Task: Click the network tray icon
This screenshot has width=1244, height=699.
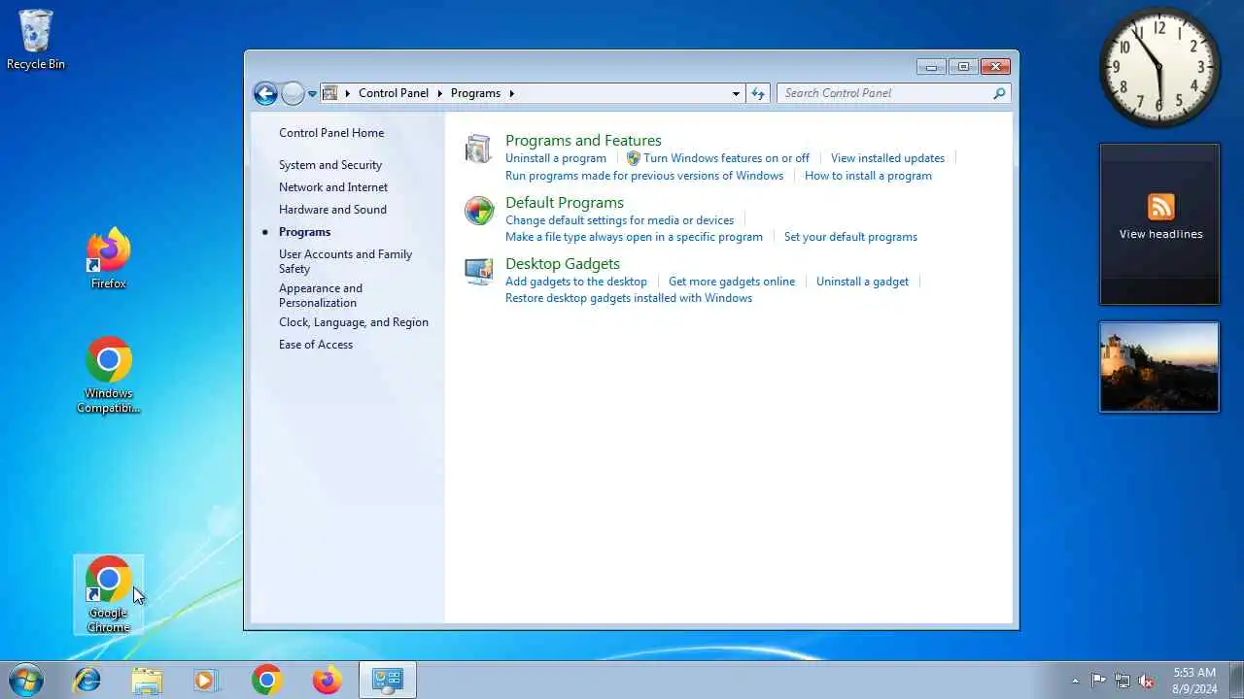Action: pos(1123,681)
